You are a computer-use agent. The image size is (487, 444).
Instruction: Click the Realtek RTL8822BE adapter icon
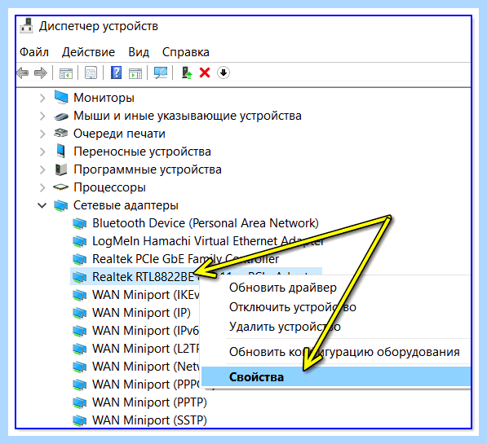[80, 277]
